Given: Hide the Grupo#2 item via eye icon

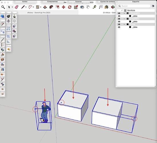Looking at the screenshot, I should tap(119, 13).
